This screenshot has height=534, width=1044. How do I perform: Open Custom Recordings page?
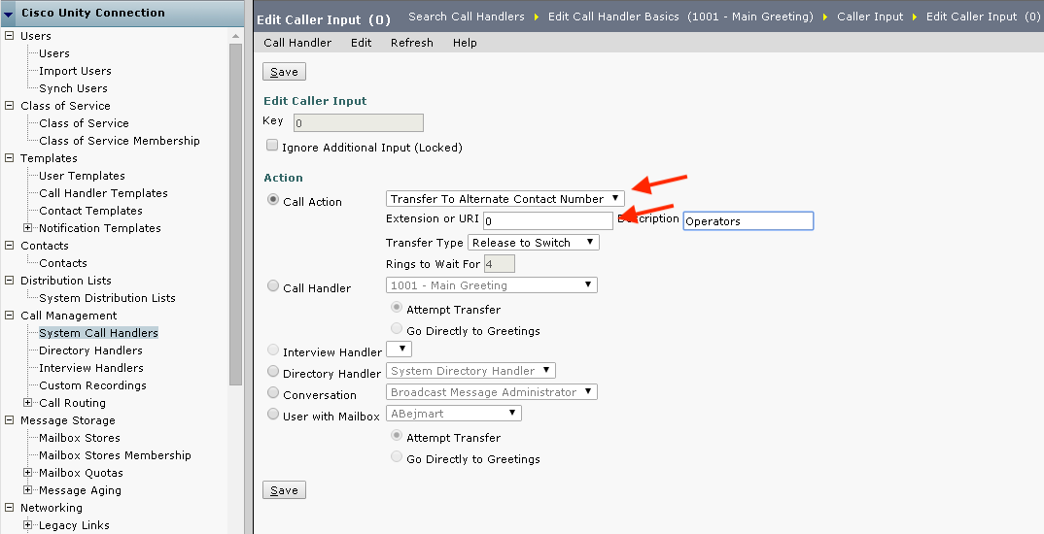click(92, 385)
